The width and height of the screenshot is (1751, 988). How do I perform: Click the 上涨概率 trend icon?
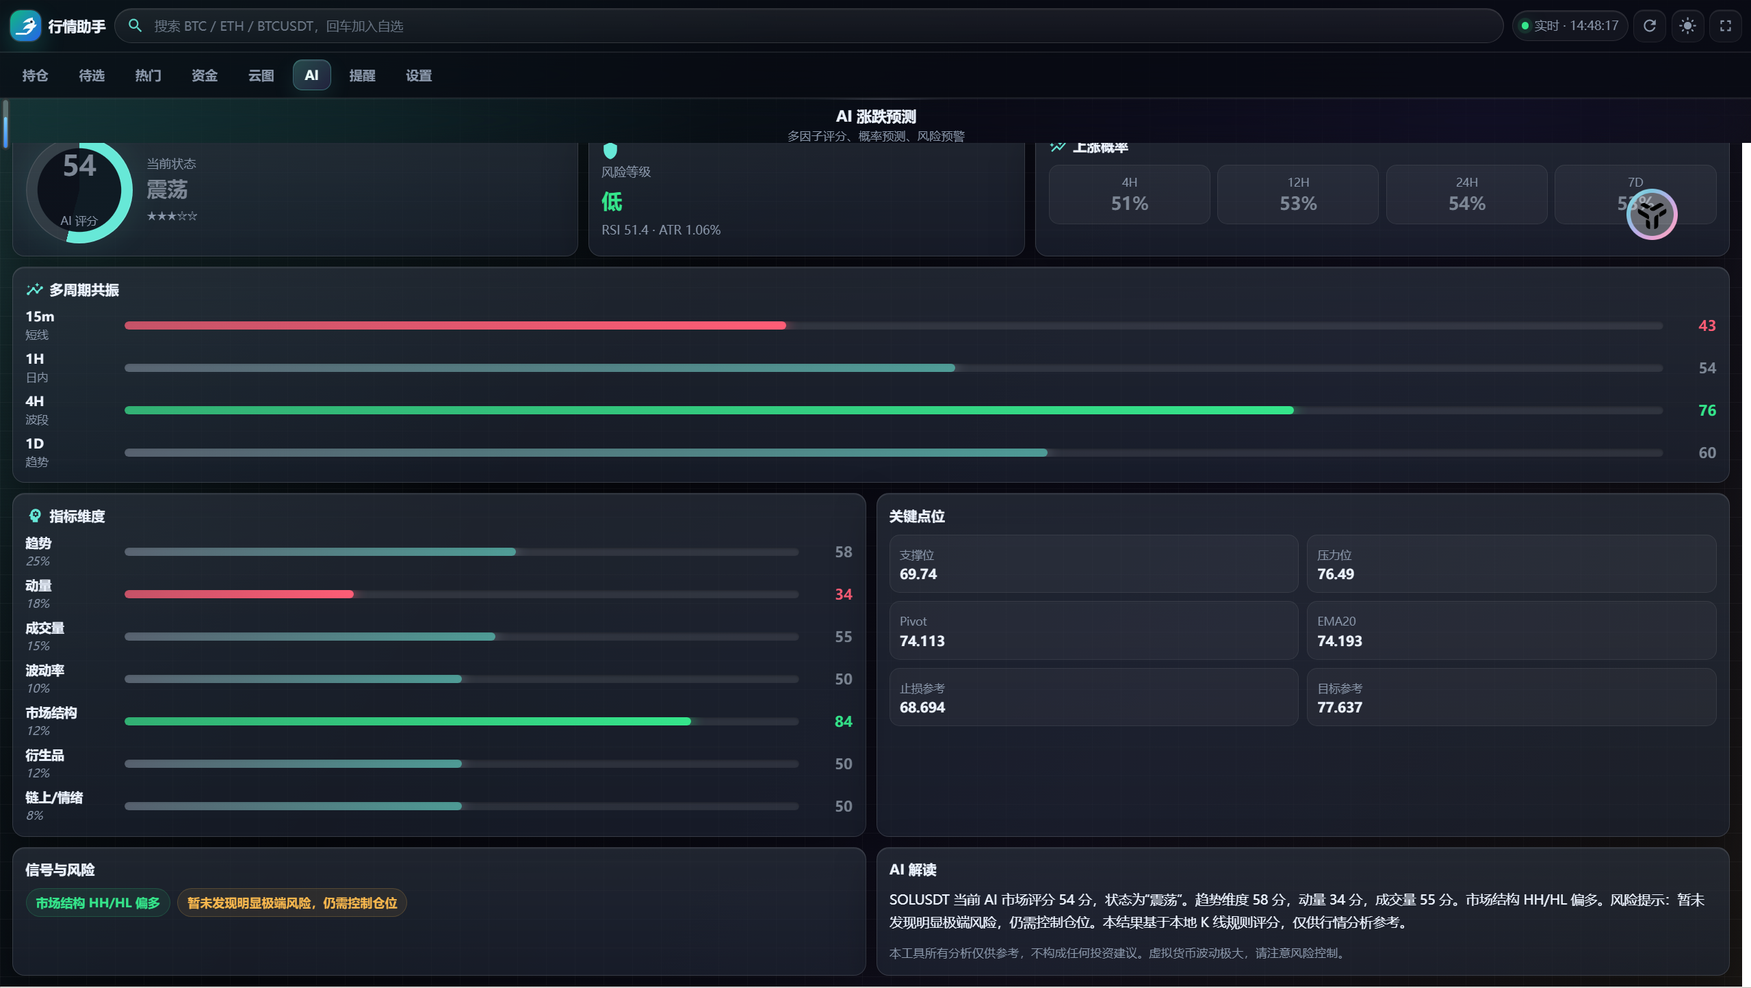(x=1058, y=146)
